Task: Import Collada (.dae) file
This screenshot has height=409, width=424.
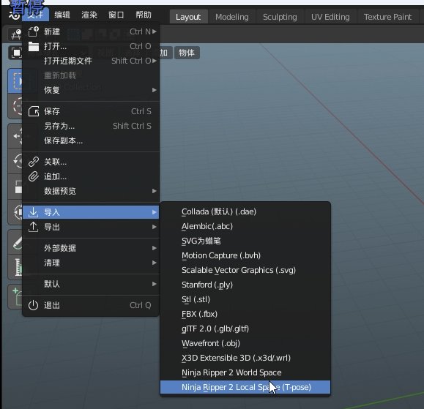Action: pyautogui.click(x=245, y=211)
